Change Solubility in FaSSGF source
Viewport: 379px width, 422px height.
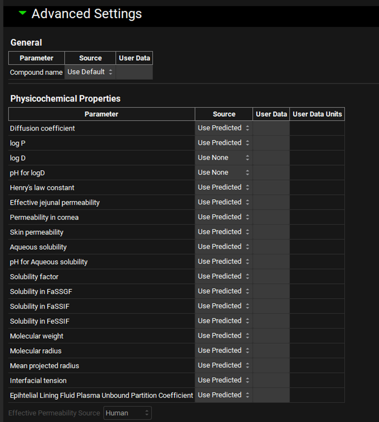(x=223, y=291)
